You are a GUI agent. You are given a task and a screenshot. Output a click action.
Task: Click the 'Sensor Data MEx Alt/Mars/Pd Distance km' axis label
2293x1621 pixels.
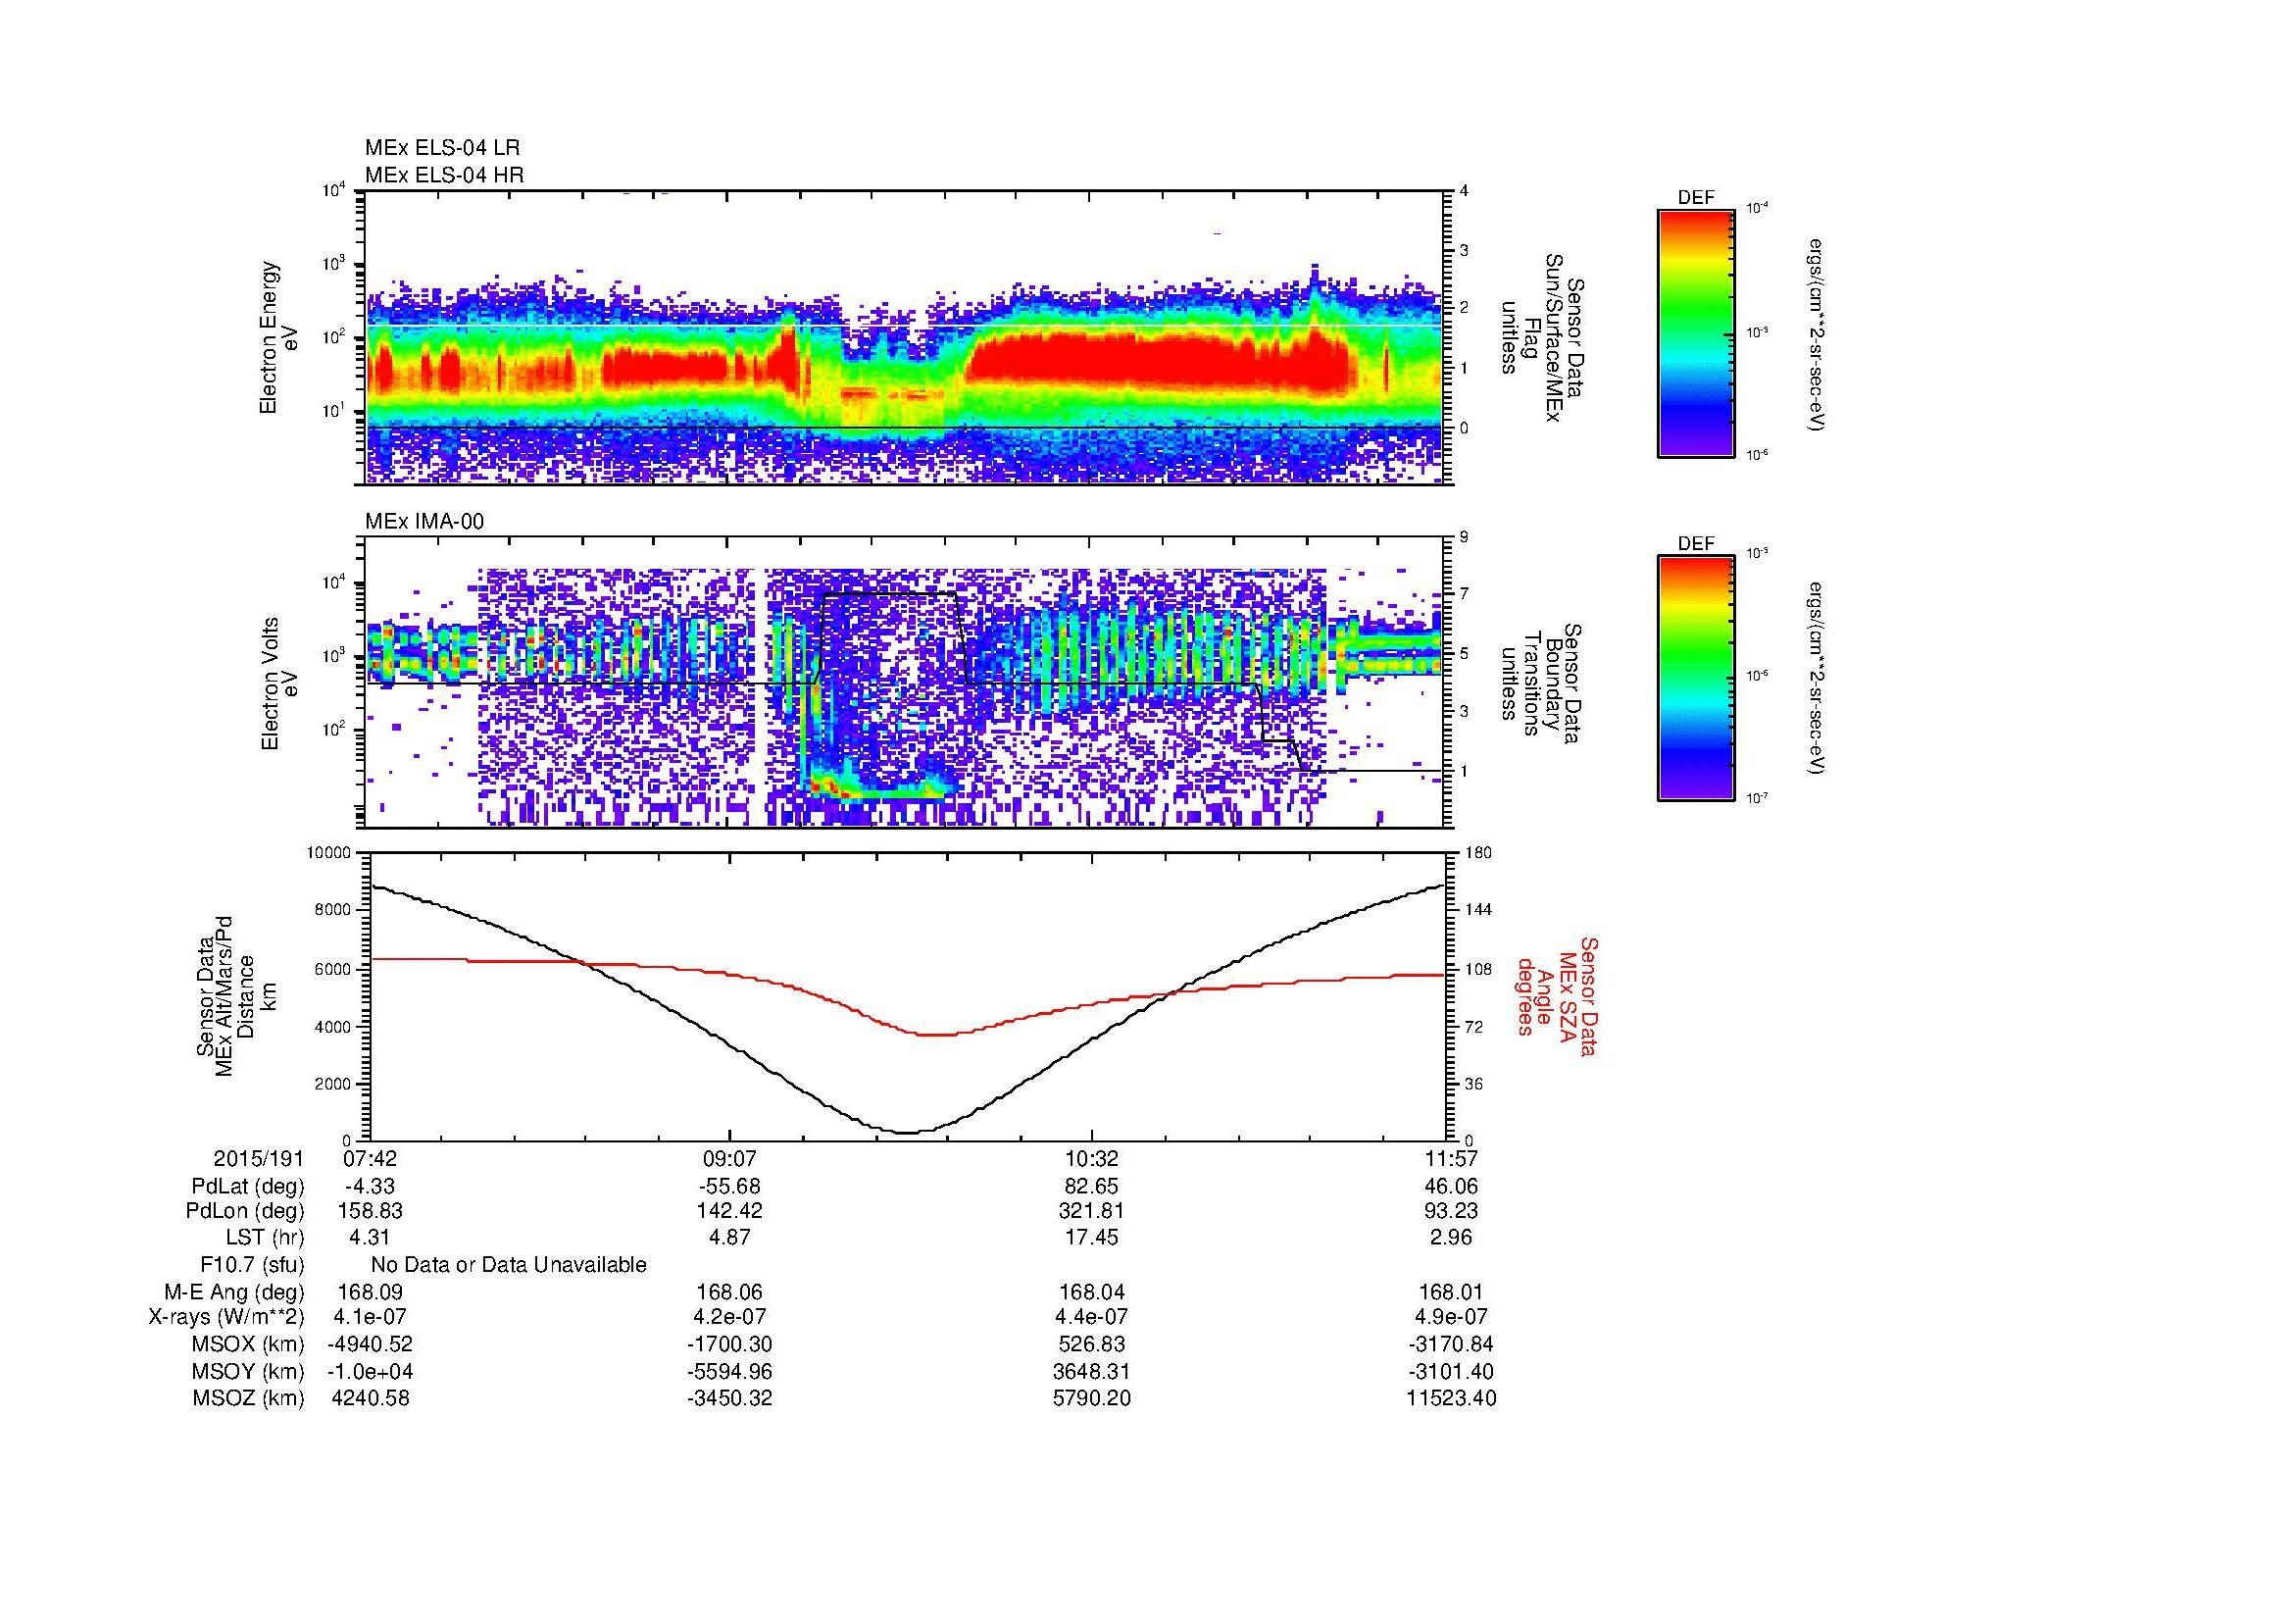pos(235,995)
